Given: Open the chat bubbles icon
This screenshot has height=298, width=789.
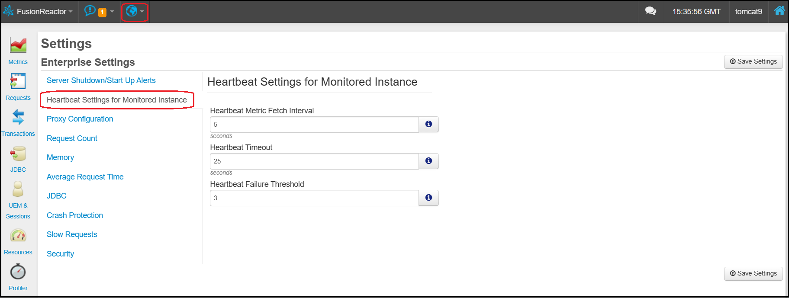Looking at the screenshot, I should click(651, 11).
